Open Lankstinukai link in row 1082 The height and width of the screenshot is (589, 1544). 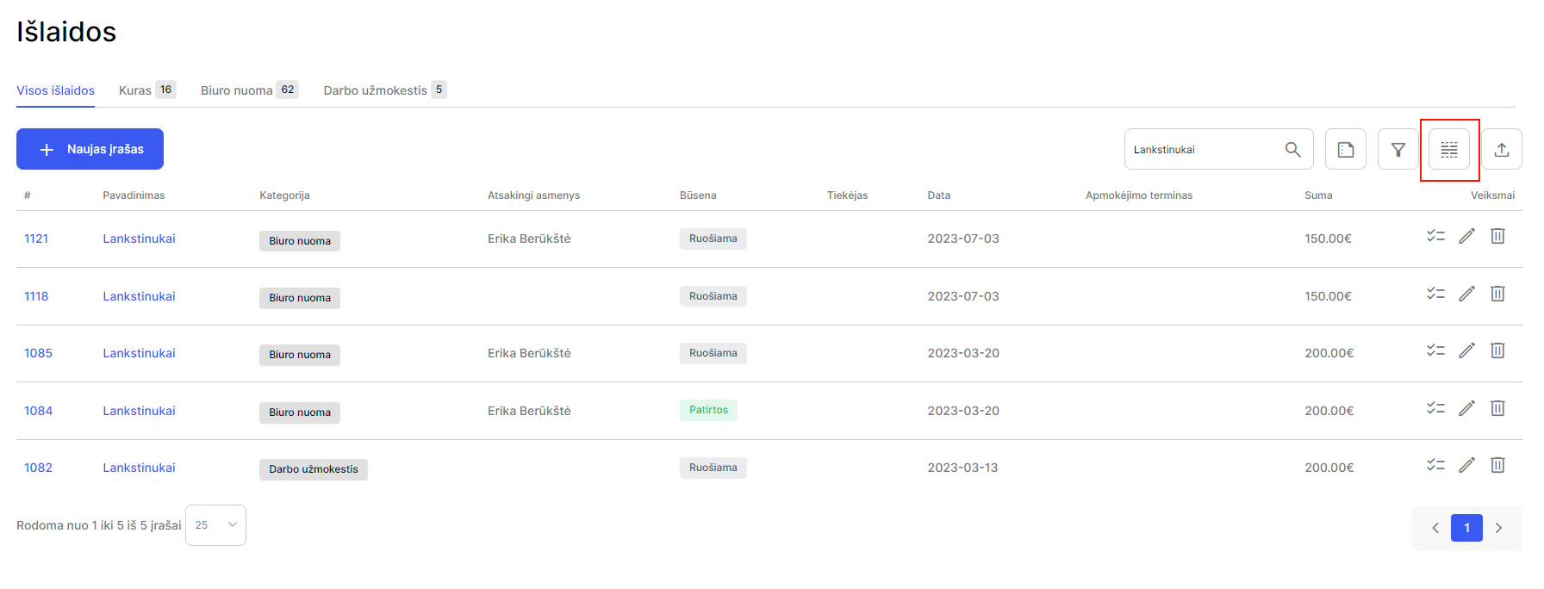(x=139, y=468)
